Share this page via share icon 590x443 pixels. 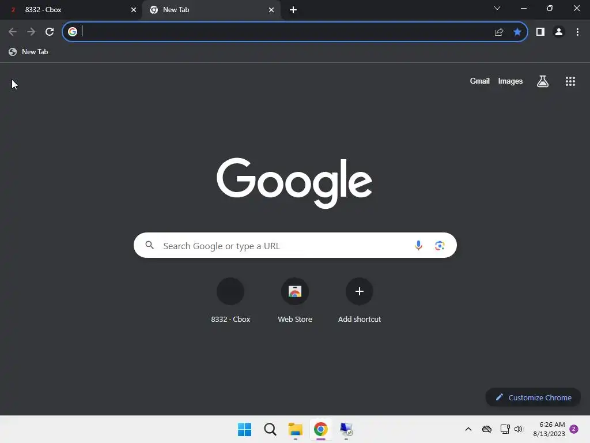[499, 32]
